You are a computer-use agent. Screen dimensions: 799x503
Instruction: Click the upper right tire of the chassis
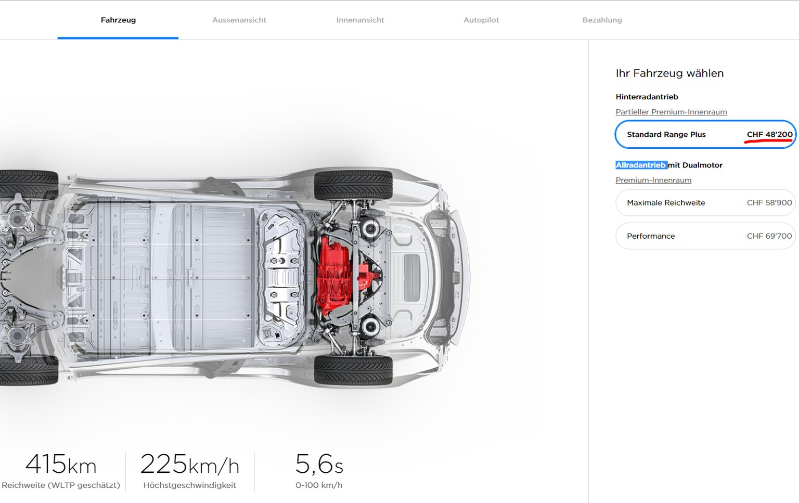click(x=353, y=185)
